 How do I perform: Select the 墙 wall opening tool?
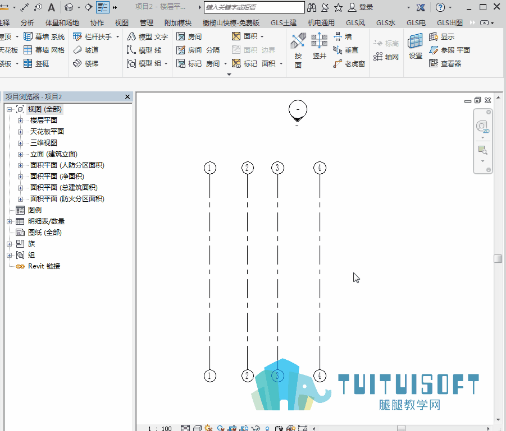pyautogui.click(x=343, y=37)
